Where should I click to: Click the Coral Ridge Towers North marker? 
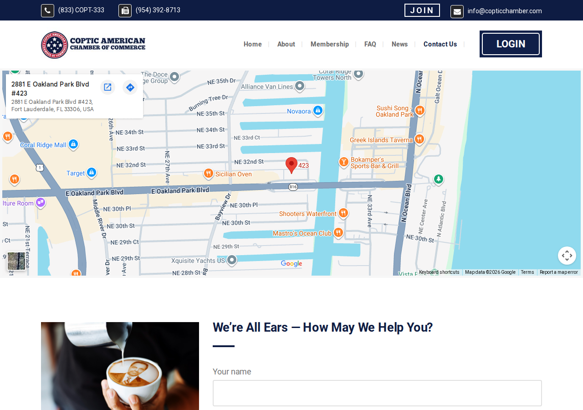358,73
